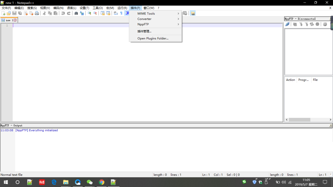Open the Windows Action Center notification icon
Screen dimensions: 333x187
325,182
